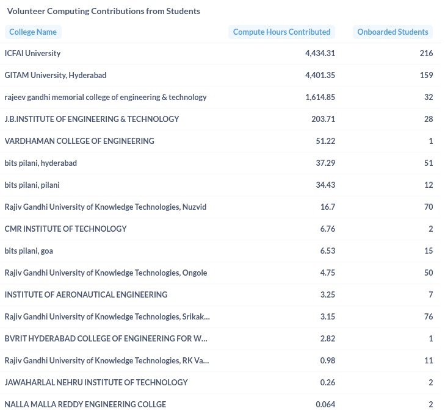Click onboarded students value 28
The height and width of the screenshot is (414, 445).
(x=429, y=119)
